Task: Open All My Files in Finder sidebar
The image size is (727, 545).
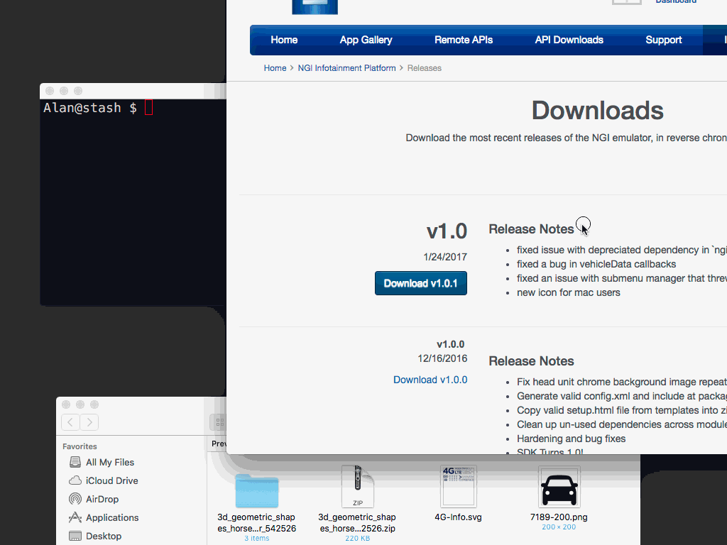Action: click(102, 462)
